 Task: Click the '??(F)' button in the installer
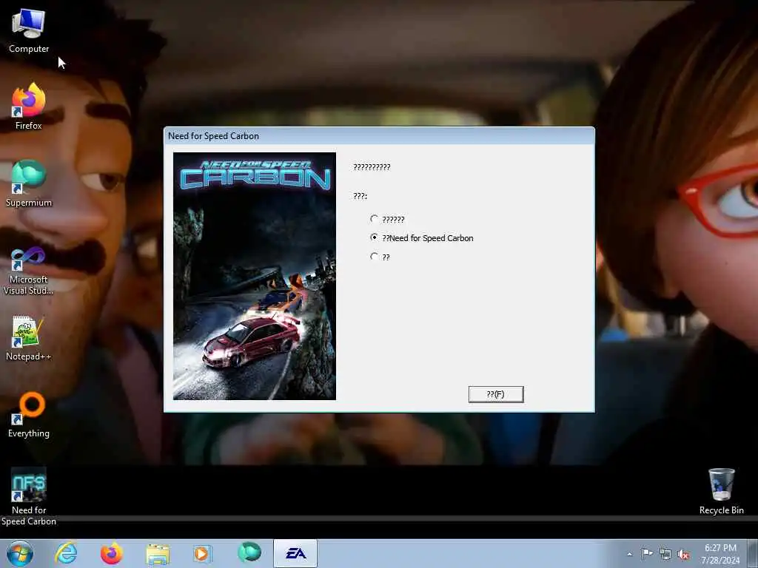[496, 394]
